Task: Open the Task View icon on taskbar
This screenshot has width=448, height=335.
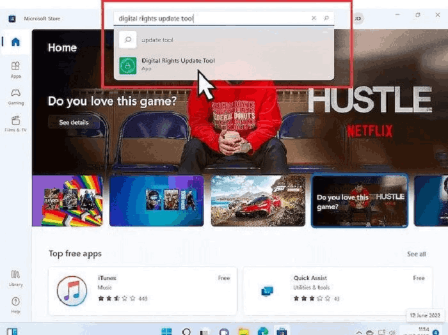Action: [204, 332]
